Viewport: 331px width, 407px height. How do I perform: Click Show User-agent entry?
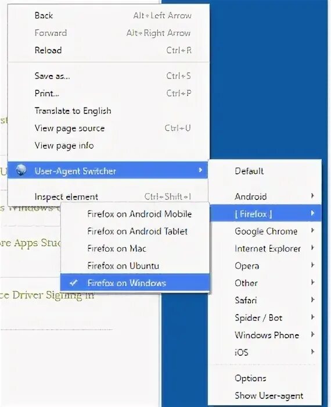265,395
